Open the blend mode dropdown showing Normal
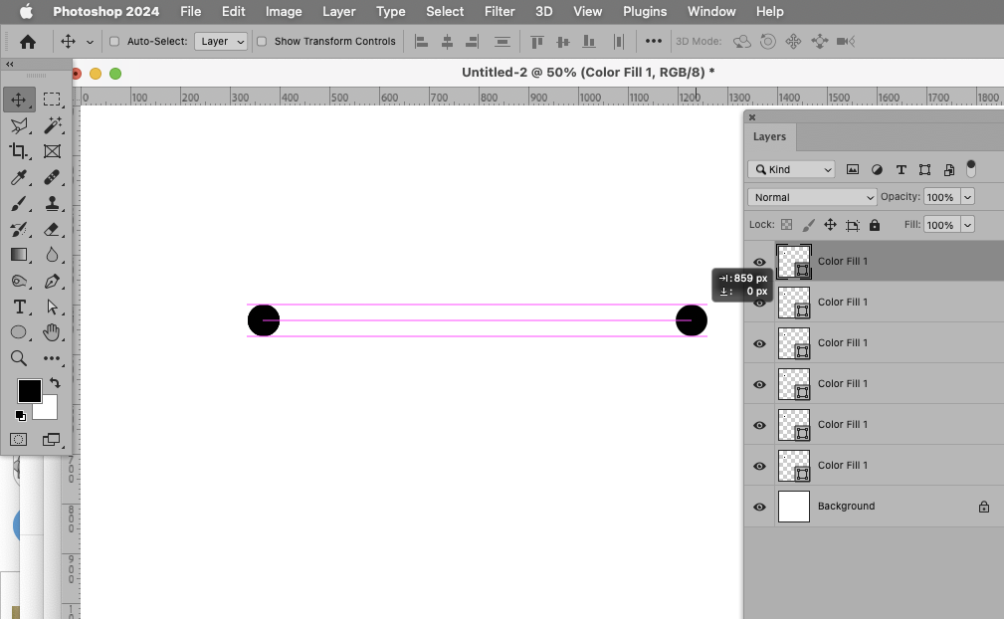1004x619 pixels. pos(811,196)
